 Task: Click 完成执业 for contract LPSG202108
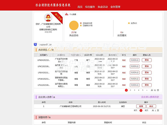[134, 85]
